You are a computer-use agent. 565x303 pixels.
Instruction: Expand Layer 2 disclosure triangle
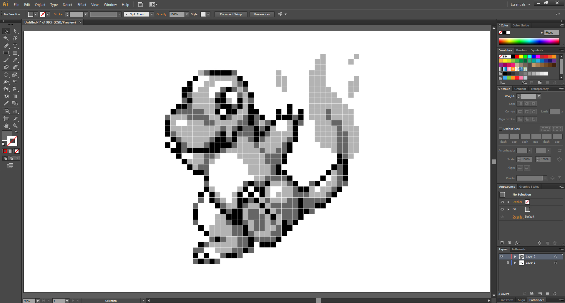[x=515, y=257]
